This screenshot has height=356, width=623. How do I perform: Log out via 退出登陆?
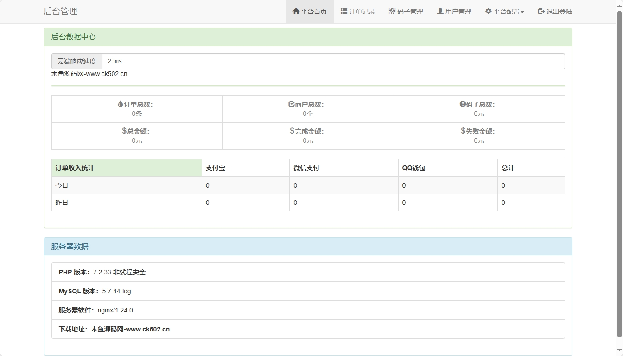555,12
